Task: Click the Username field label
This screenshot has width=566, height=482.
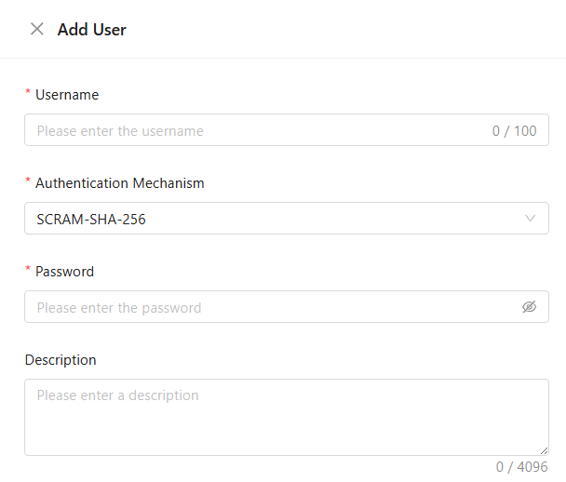Action: (x=67, y=95)
